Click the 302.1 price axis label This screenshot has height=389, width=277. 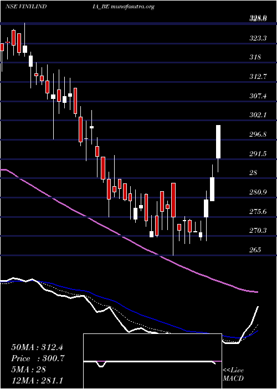click(x=258, y=115)
